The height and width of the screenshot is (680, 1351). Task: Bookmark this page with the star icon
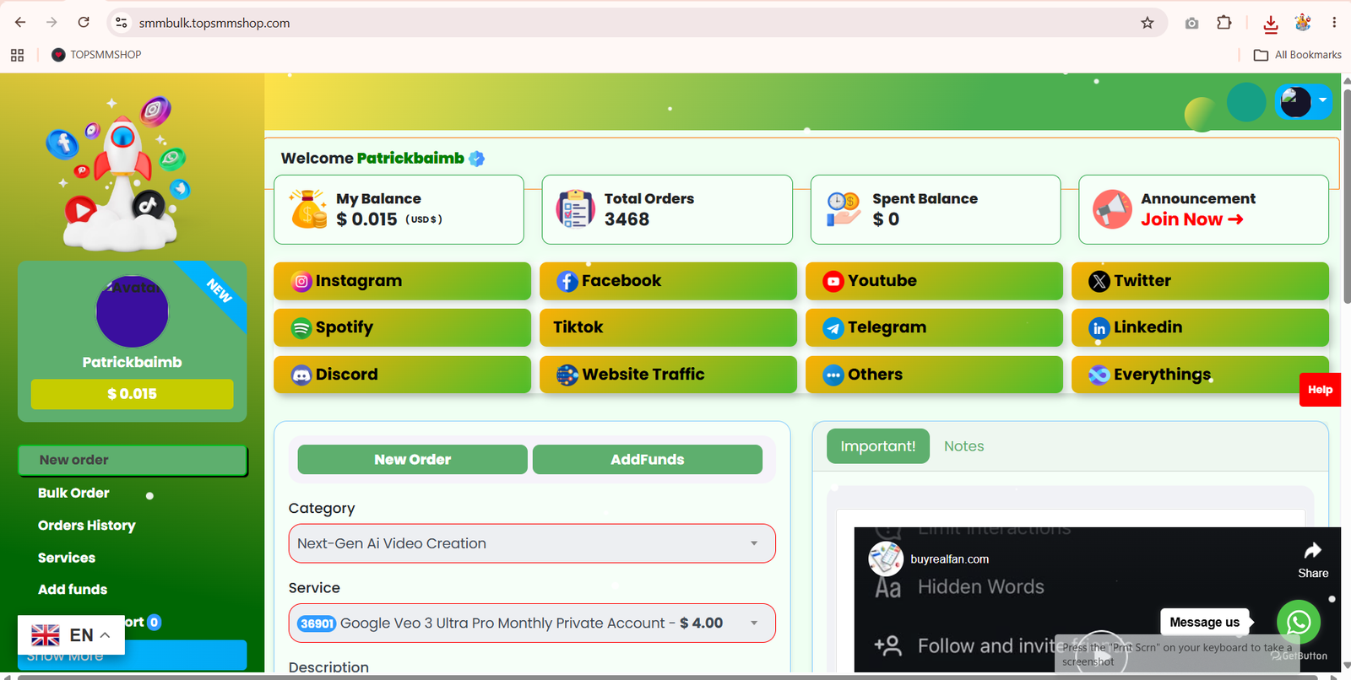1147,23
